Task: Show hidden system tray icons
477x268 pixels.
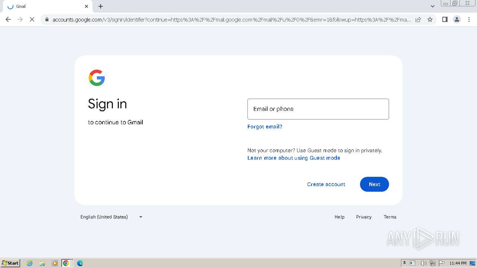Action: [x=404, y=263]
